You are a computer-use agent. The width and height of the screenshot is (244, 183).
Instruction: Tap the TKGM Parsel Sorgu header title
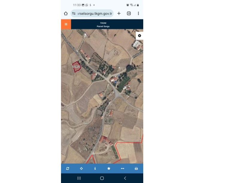(103, 25)
